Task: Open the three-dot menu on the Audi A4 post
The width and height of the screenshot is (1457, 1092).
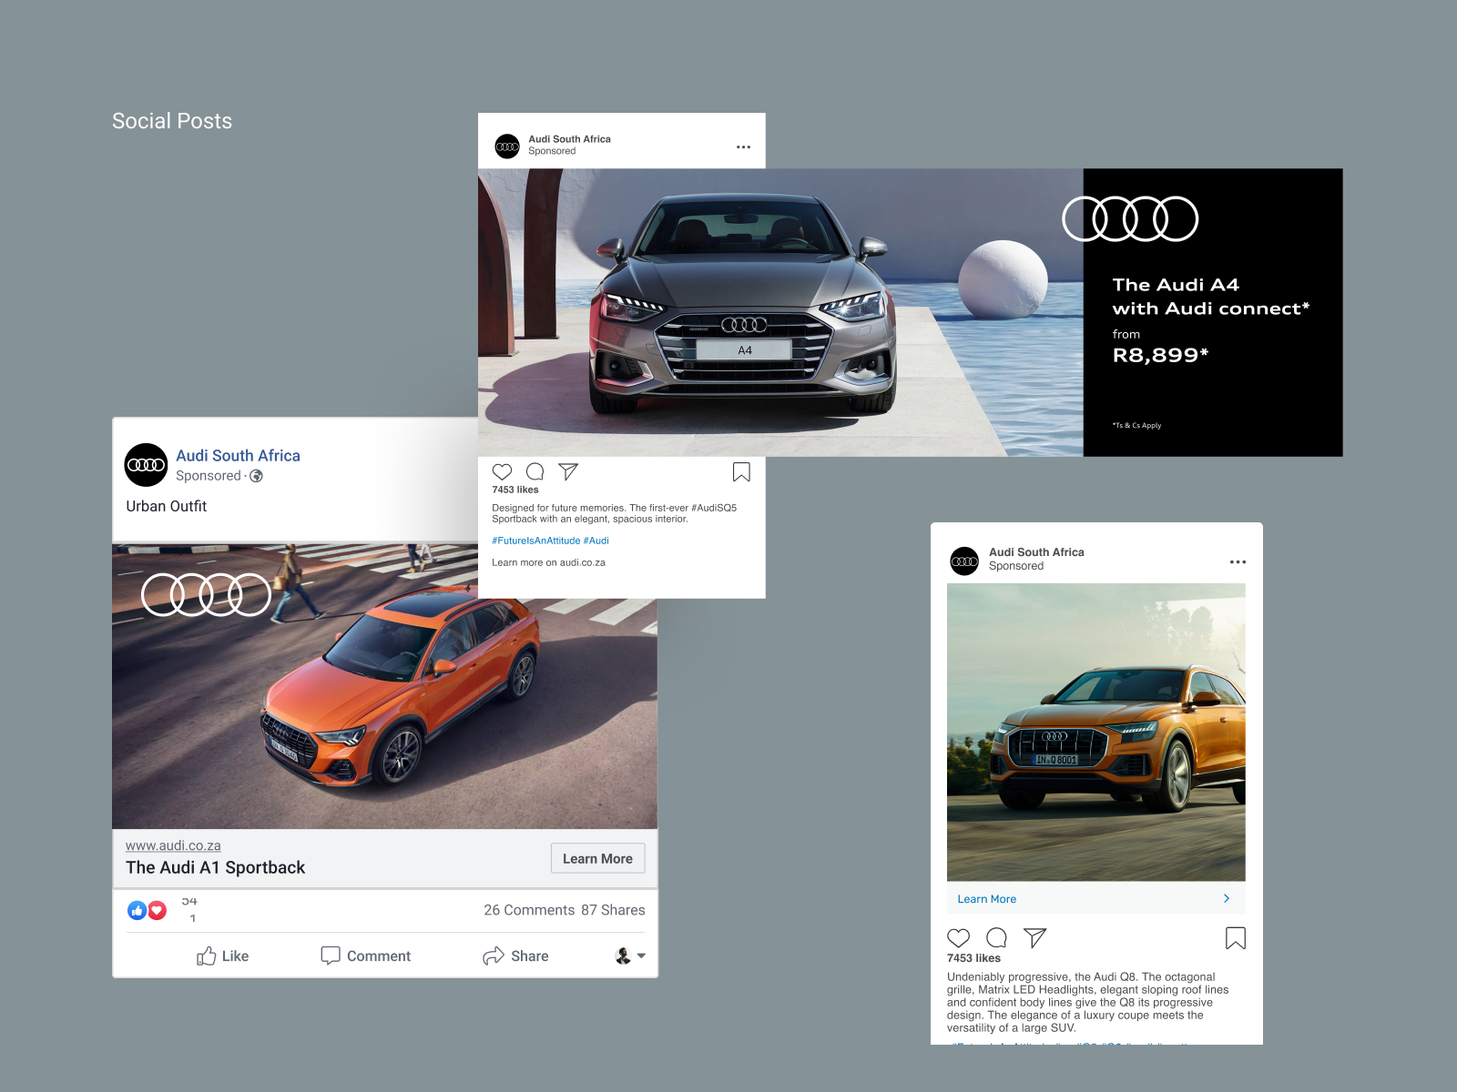Action: tap(743, 147)
